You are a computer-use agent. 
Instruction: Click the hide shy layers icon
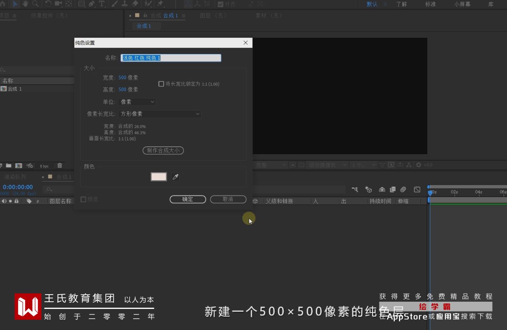coord(382,190)
